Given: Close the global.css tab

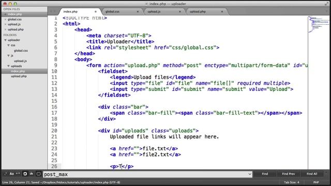Looking at the screenshot, I should pos(138,11).
